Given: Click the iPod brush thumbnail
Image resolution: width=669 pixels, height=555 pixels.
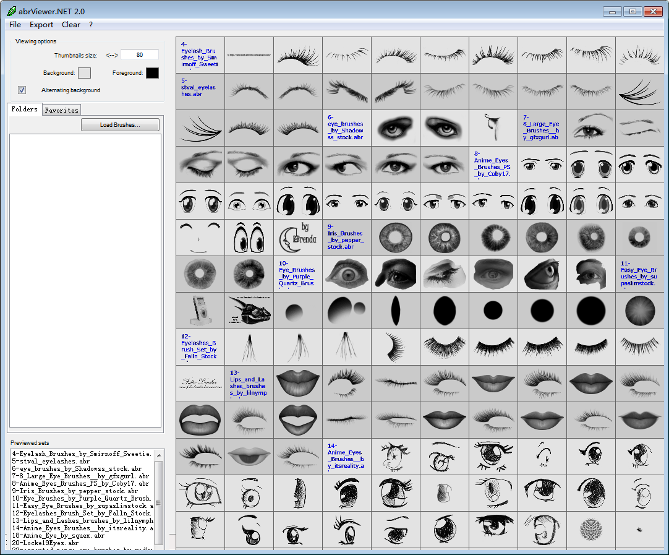Looking at the screenshot, I should coord(200,310).
